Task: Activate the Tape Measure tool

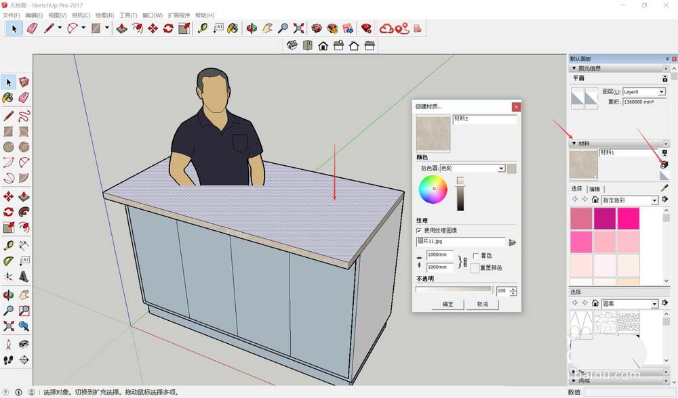Action: point(202,28)
